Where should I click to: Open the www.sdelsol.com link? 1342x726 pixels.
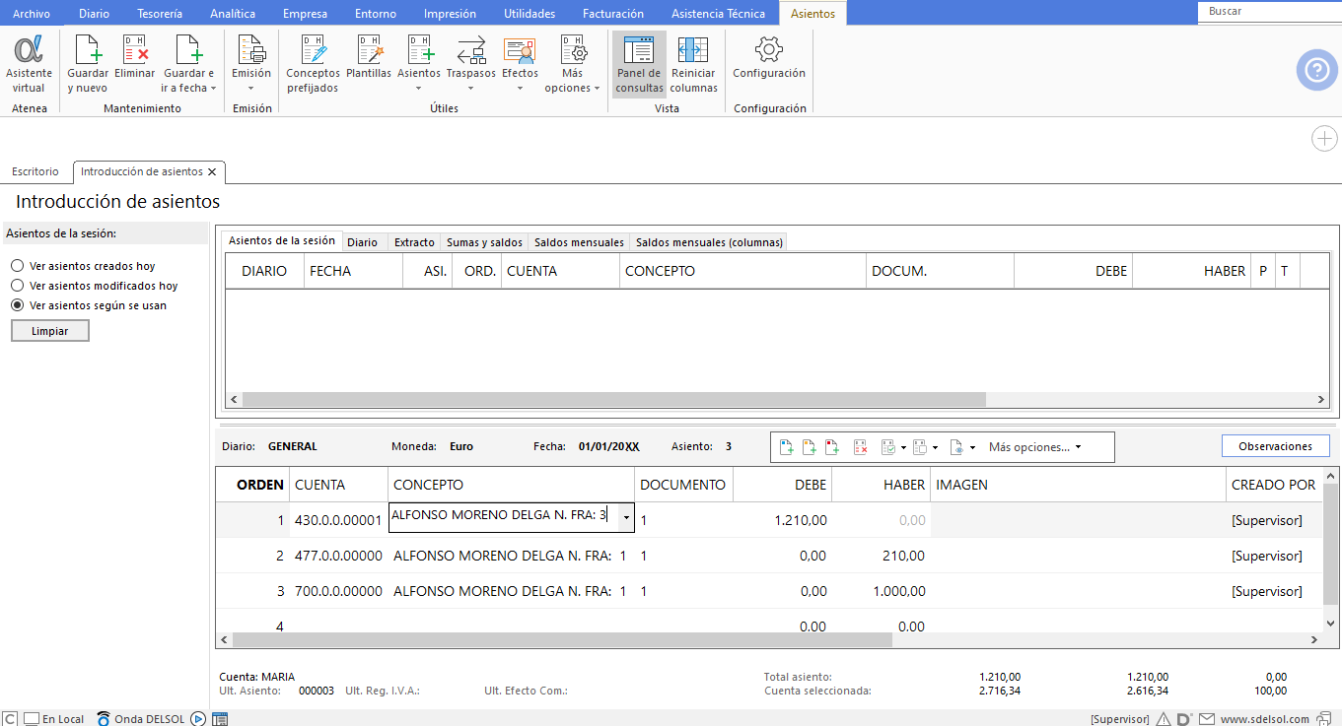[x=1265, y=719]
